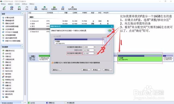Screen dimensions: 174x104
Task: Select 合并分区 (Merge Partitions)
Action: point(7,54)
